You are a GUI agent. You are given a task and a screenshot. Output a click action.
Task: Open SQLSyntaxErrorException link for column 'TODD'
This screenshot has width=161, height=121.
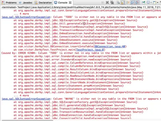tap(26, 17)
